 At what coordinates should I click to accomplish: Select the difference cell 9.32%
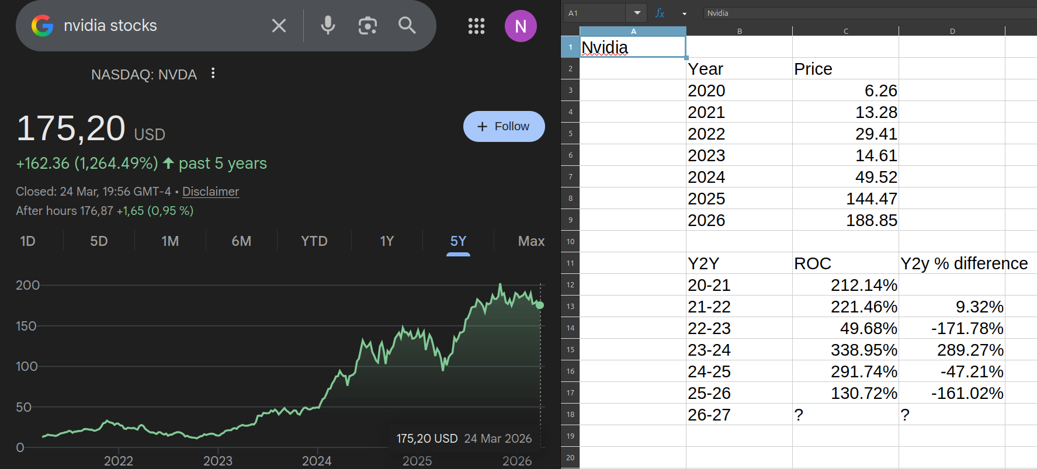click(952, 306)
